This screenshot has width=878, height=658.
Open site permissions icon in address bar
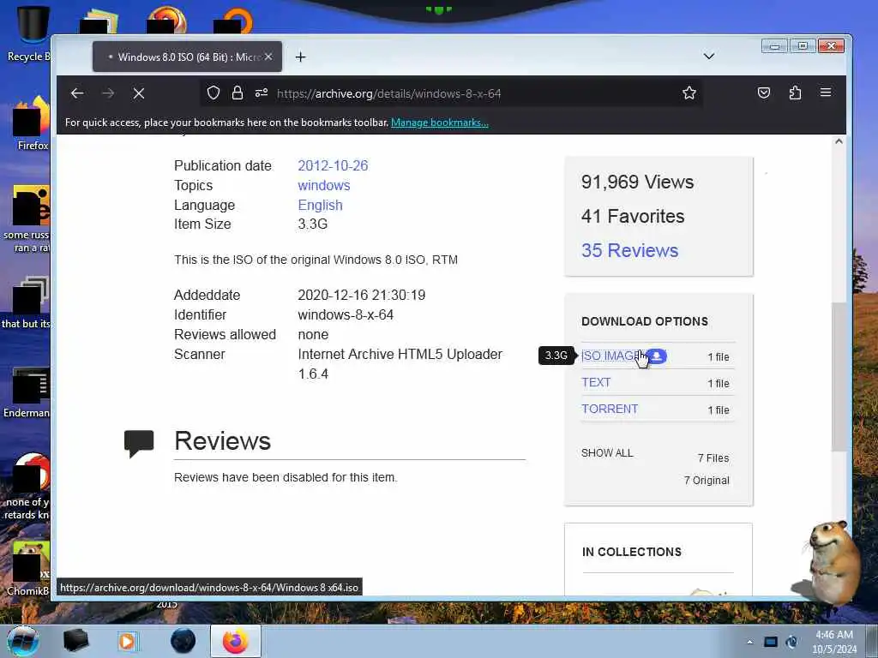262,93
